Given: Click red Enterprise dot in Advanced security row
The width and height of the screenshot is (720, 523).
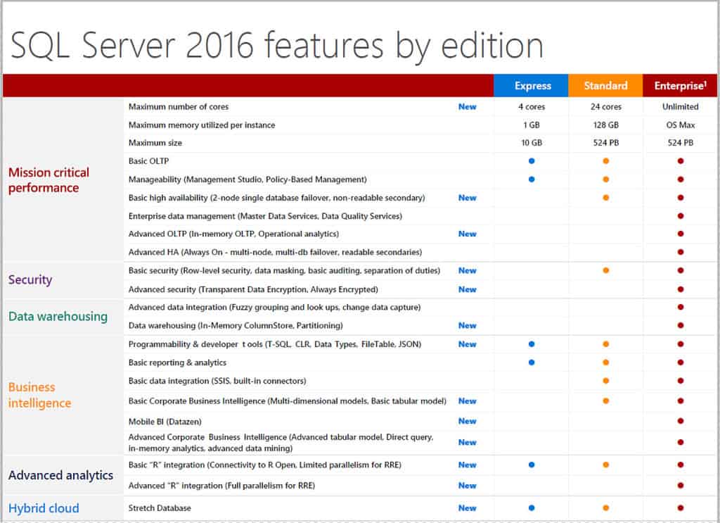Looking at the screenshot, I should click(680, 289).
